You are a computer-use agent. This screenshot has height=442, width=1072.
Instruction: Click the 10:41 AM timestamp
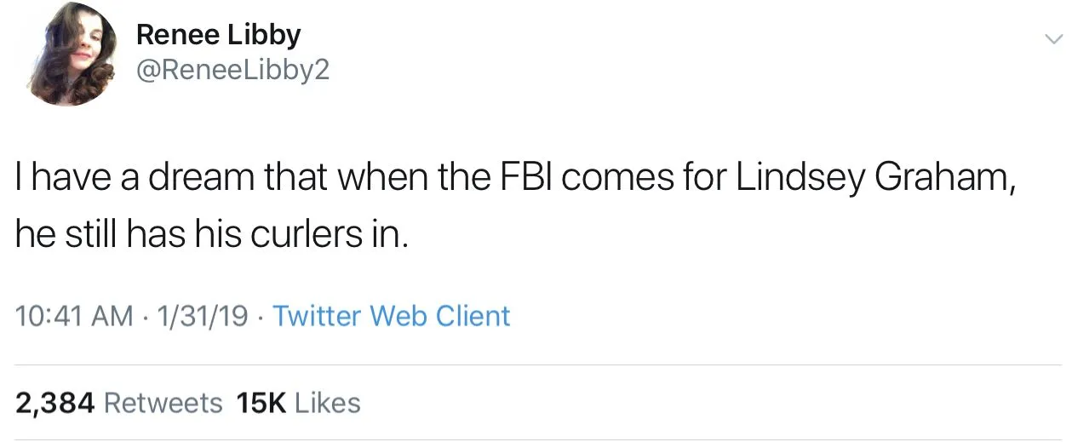point(74,316)
